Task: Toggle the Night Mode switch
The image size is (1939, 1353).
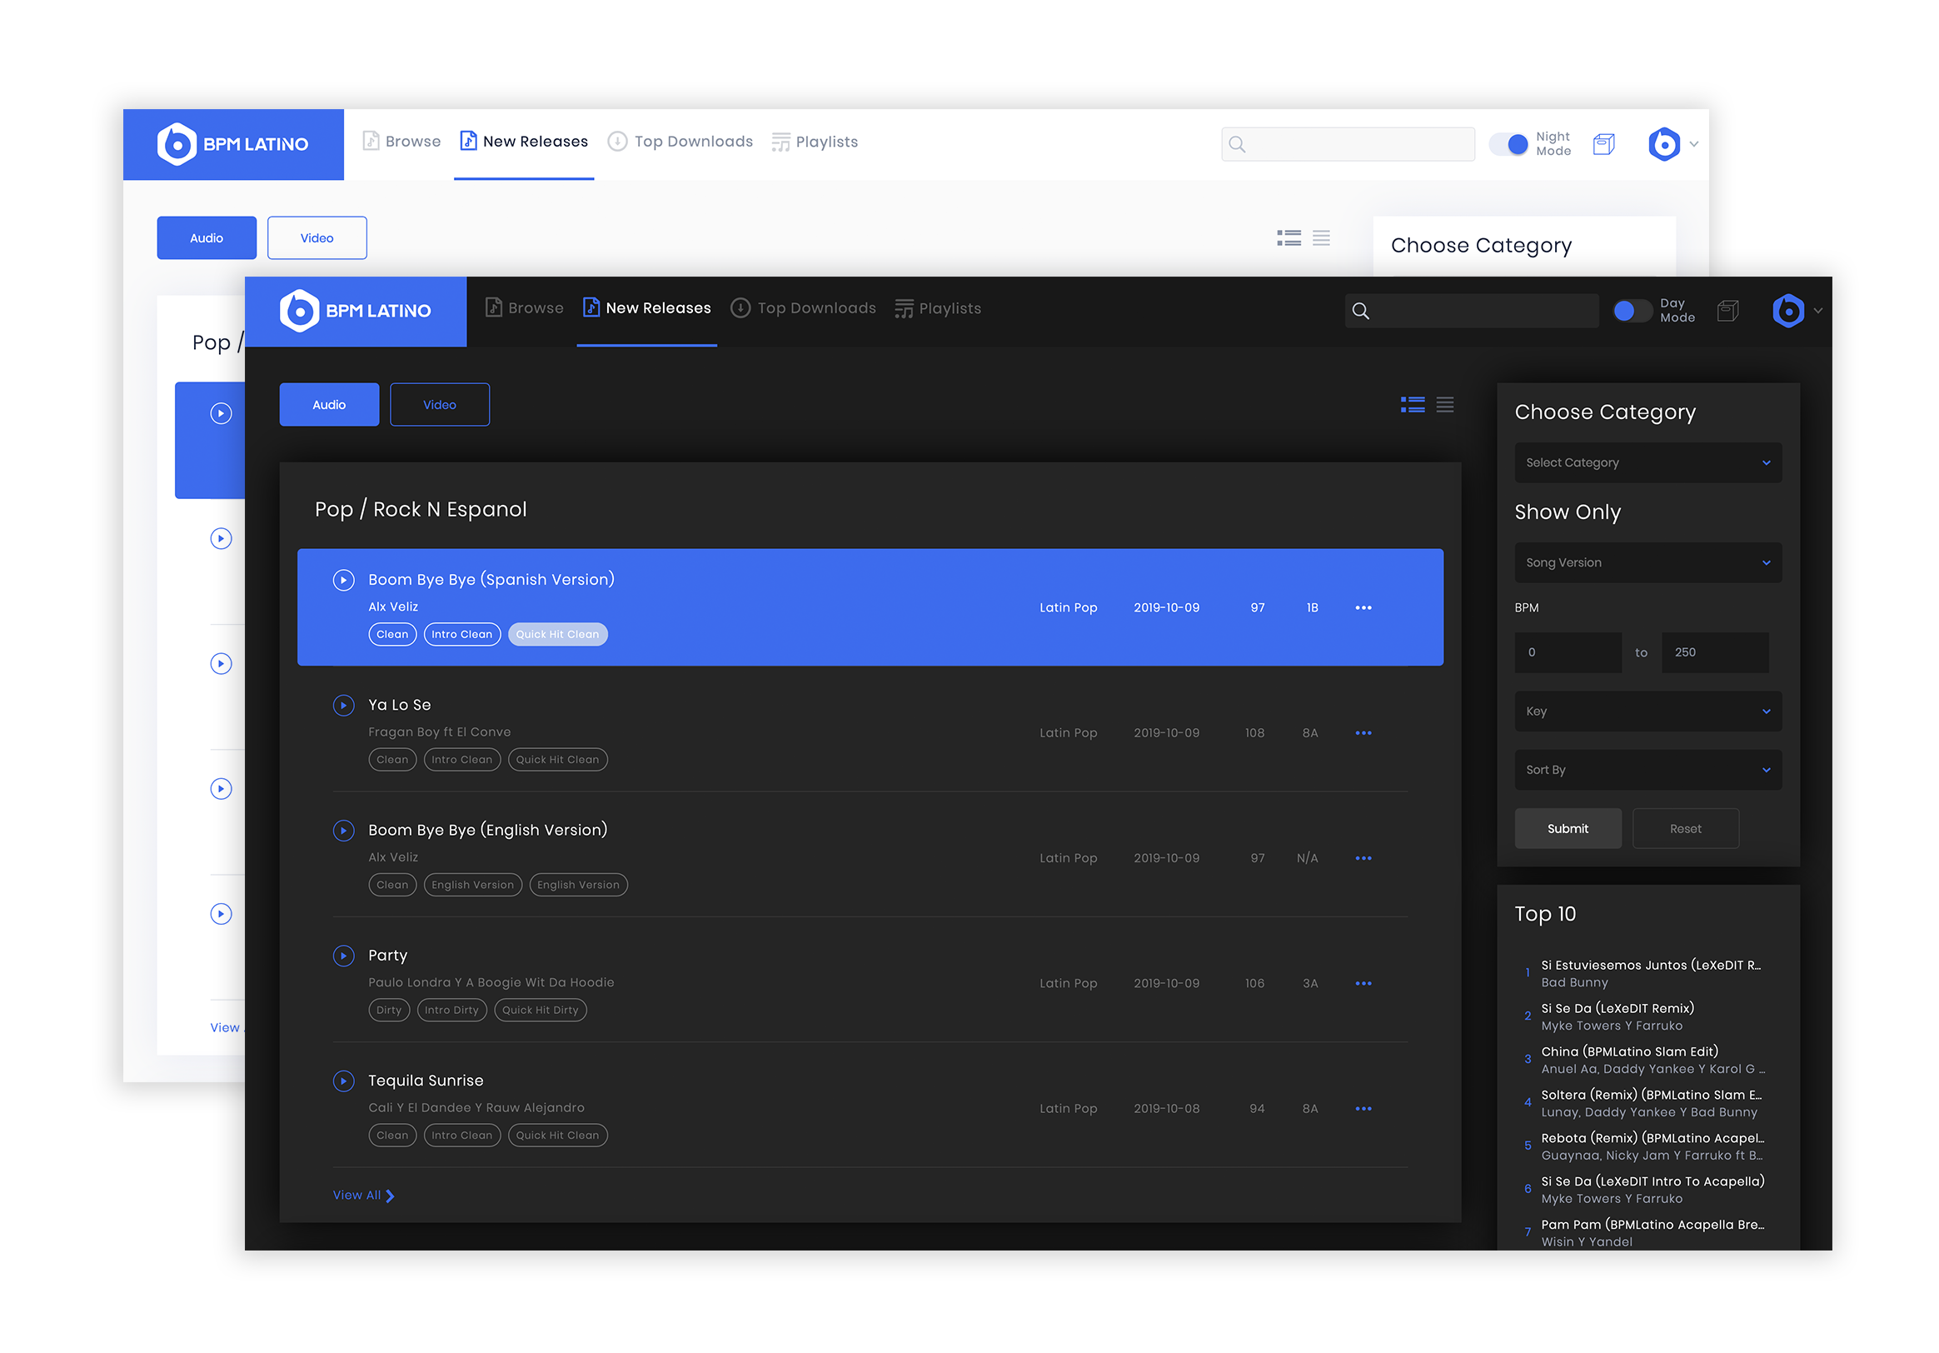Action: click(x=1509, y=144)
